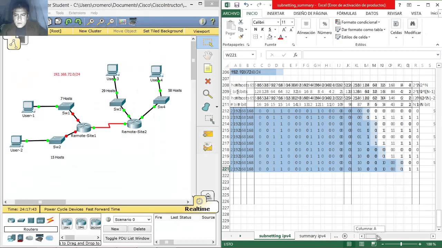The height and width of the screenshot is (248, 442).
Task: Click the Redo green arrow in Packet Tracer
Action: pyautogui.click(x=78, y=22)
